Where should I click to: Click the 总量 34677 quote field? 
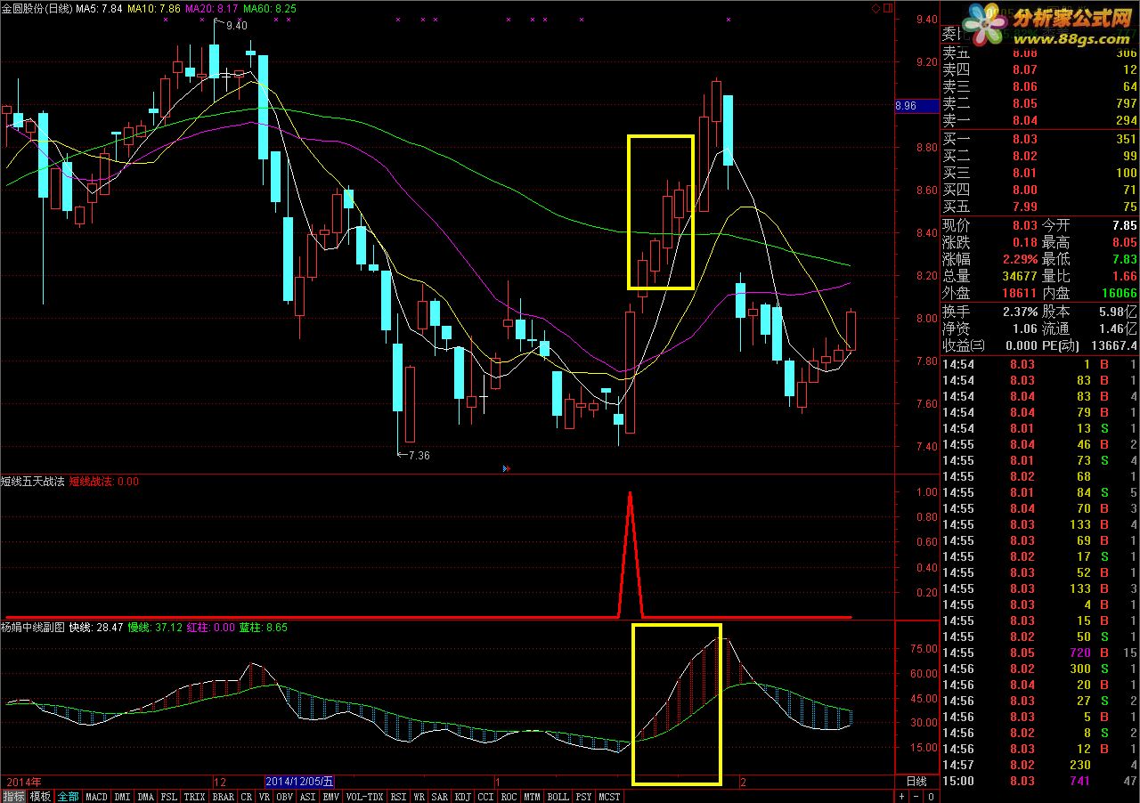click(x=989, y=276)
